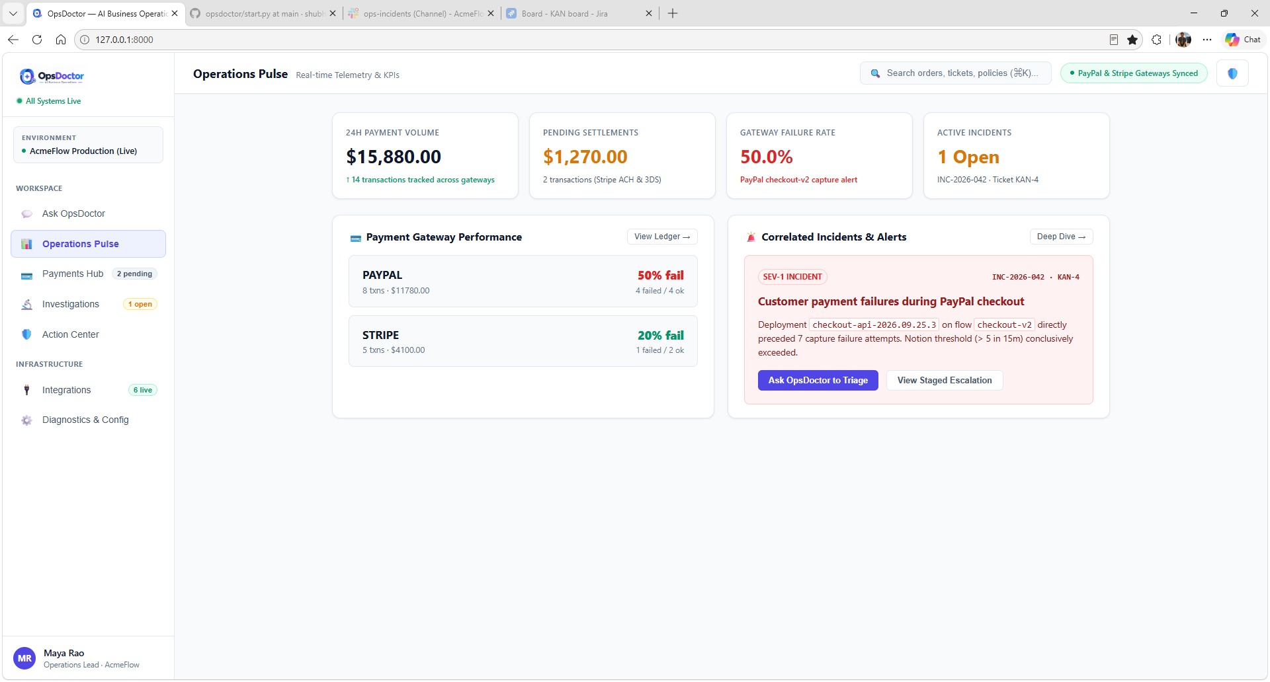The width and height of the screenshot is (1270, 682).
Task: Click the browser reload icon
Action: point(37,40)
